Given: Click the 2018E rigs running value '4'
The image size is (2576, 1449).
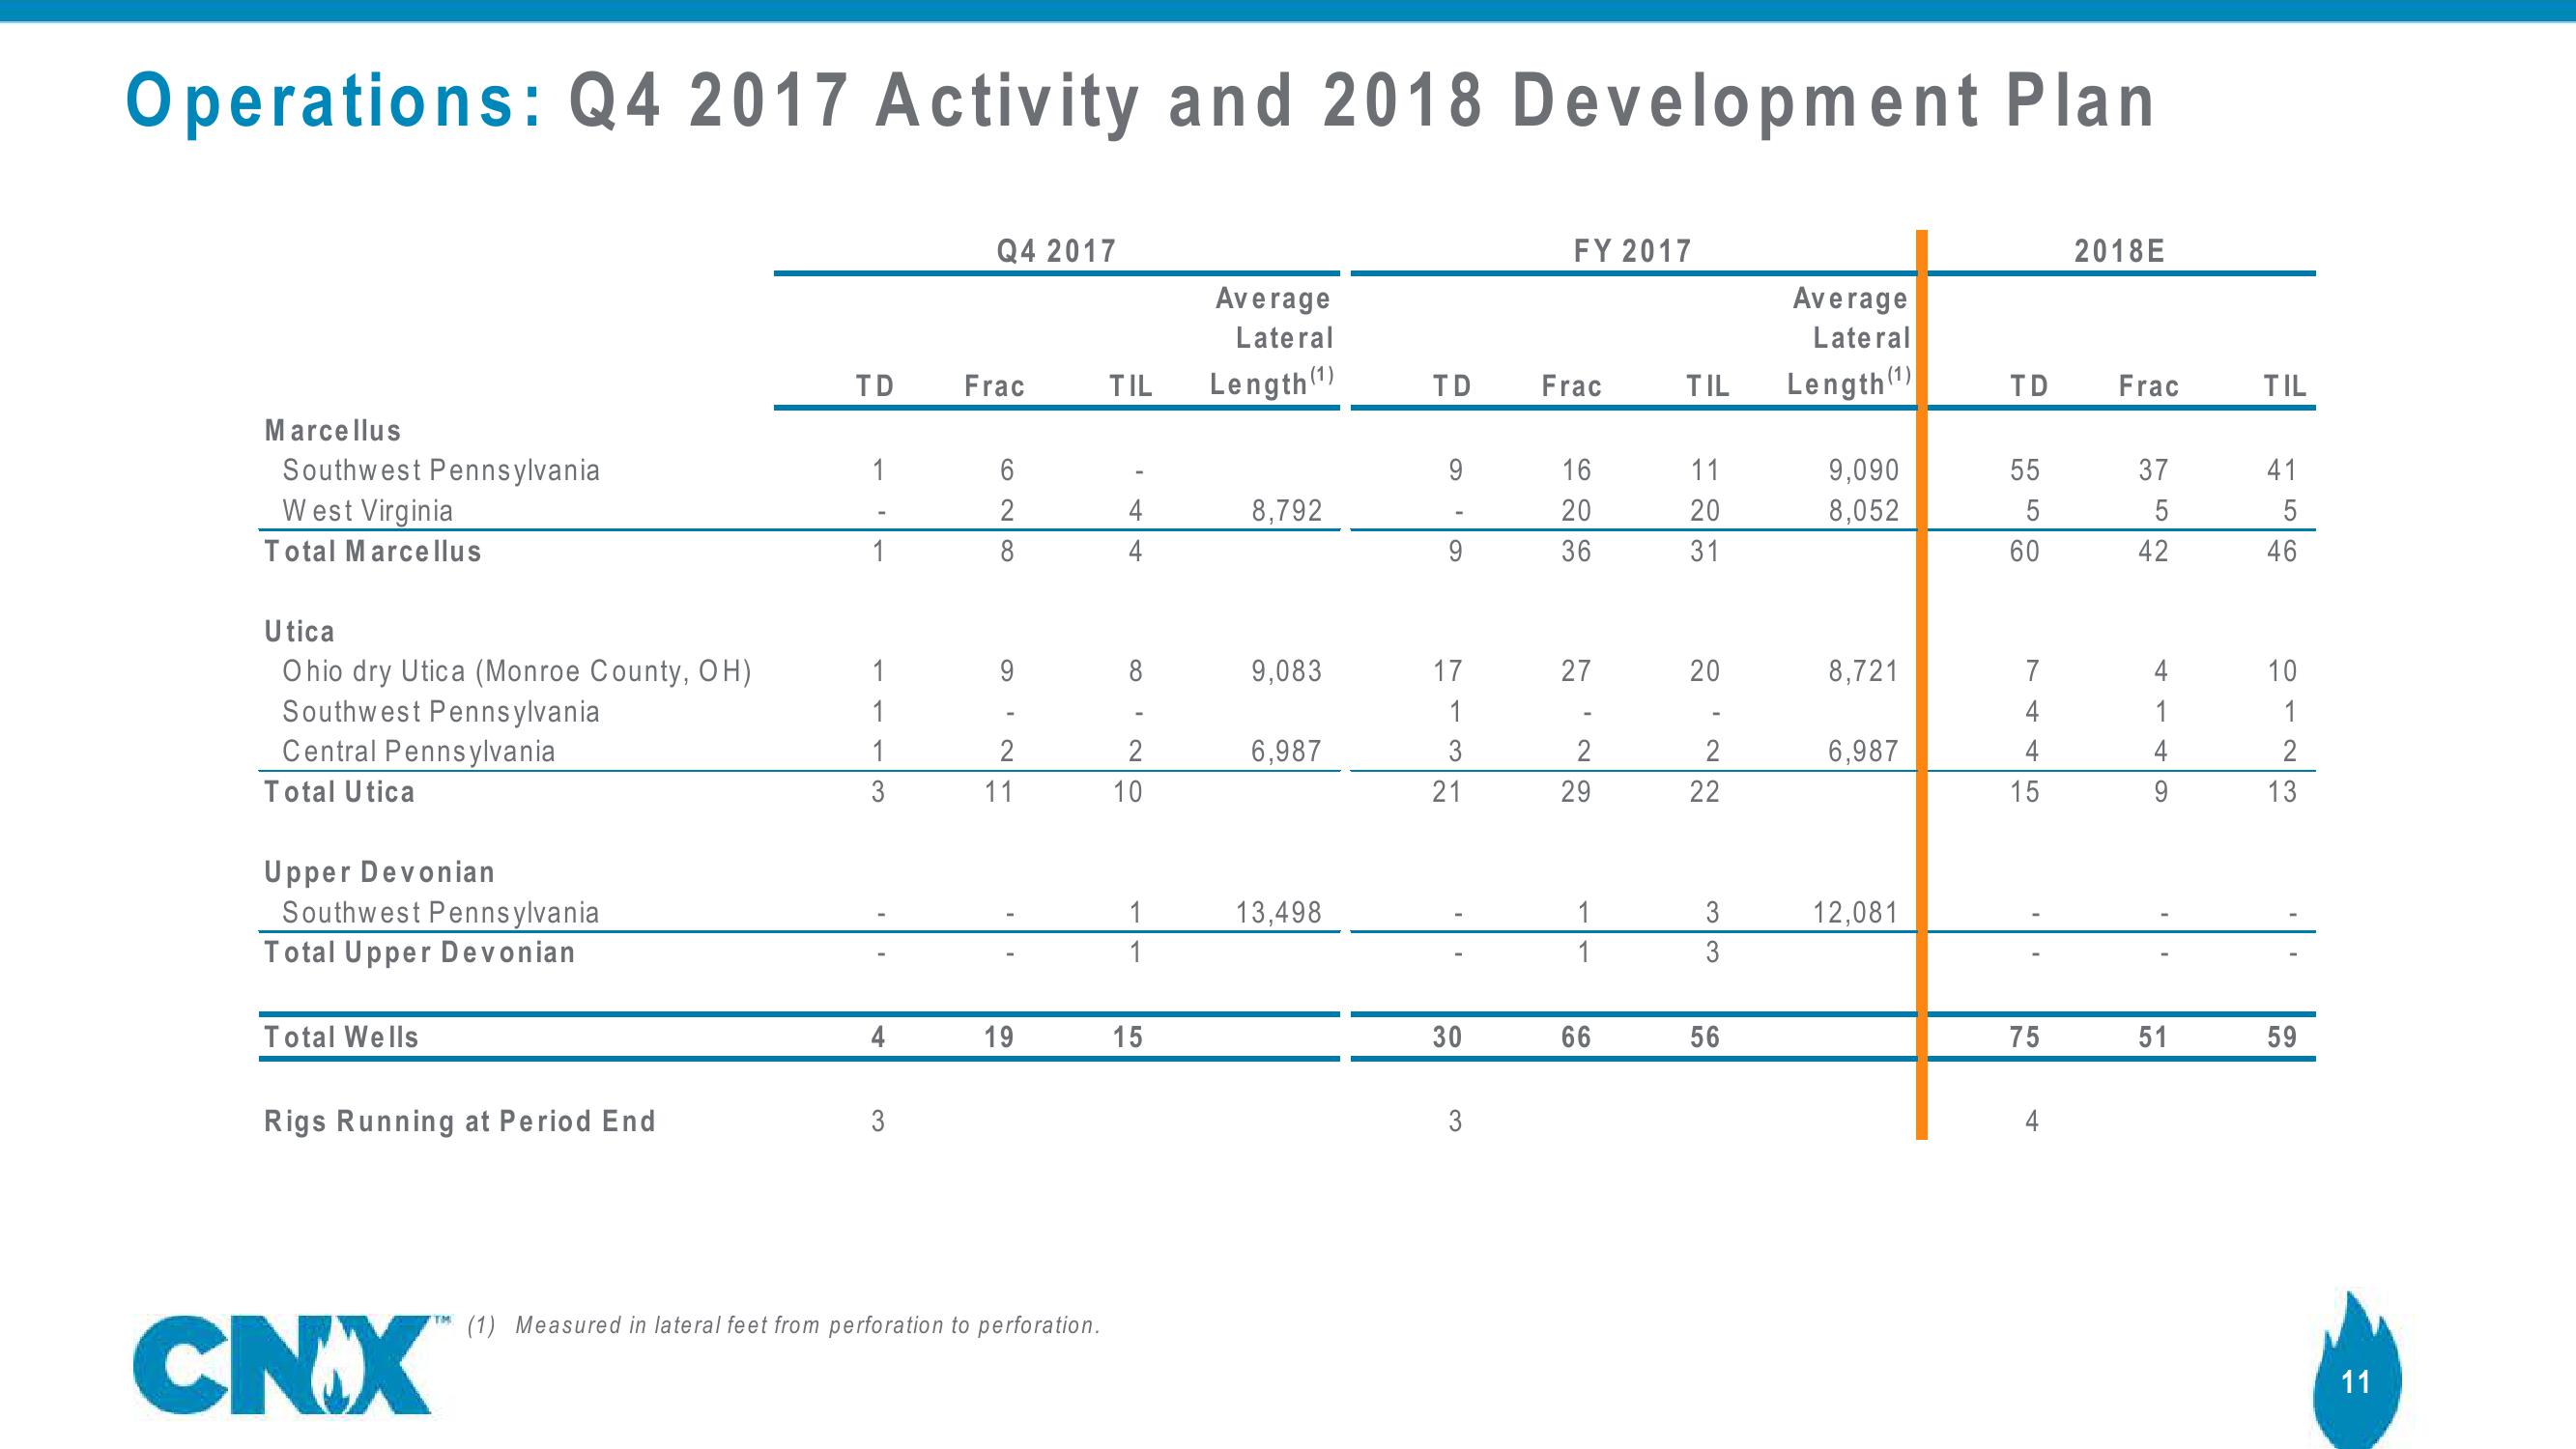Looking at the screenshot, I should coord(2032,1121).
